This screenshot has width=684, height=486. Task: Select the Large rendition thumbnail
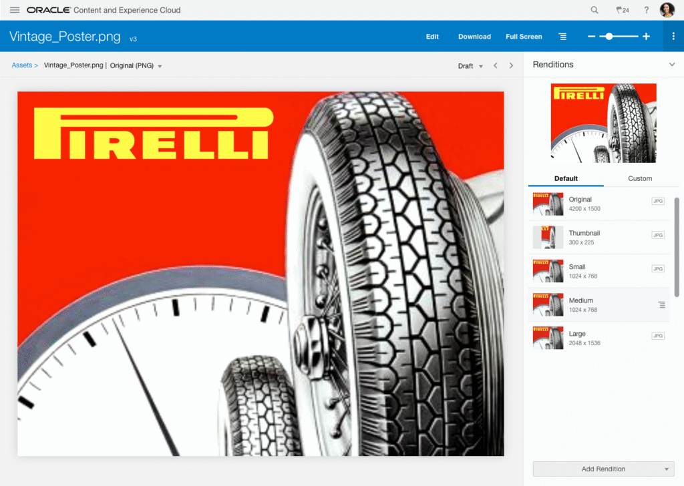coord(548,338)
